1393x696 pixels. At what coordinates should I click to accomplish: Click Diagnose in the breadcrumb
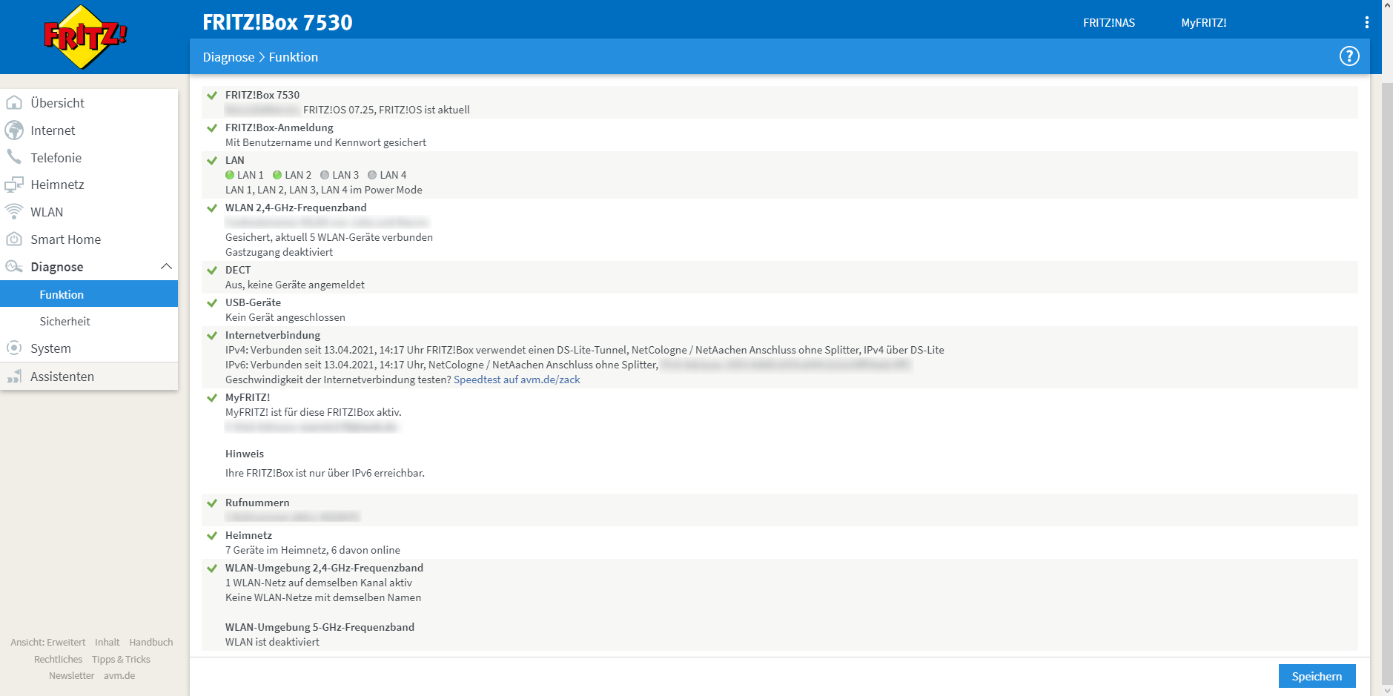click(228, 57)
